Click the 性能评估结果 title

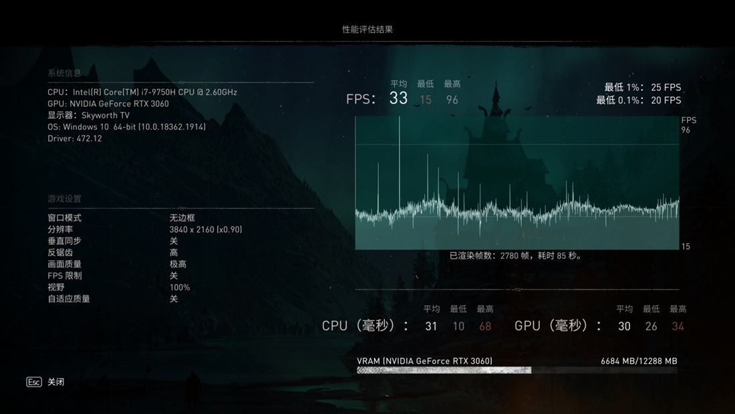click(367, 28)
